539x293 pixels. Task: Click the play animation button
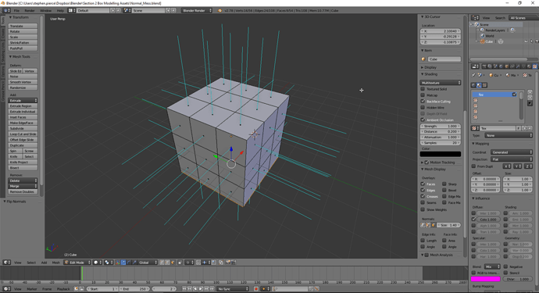201,289
